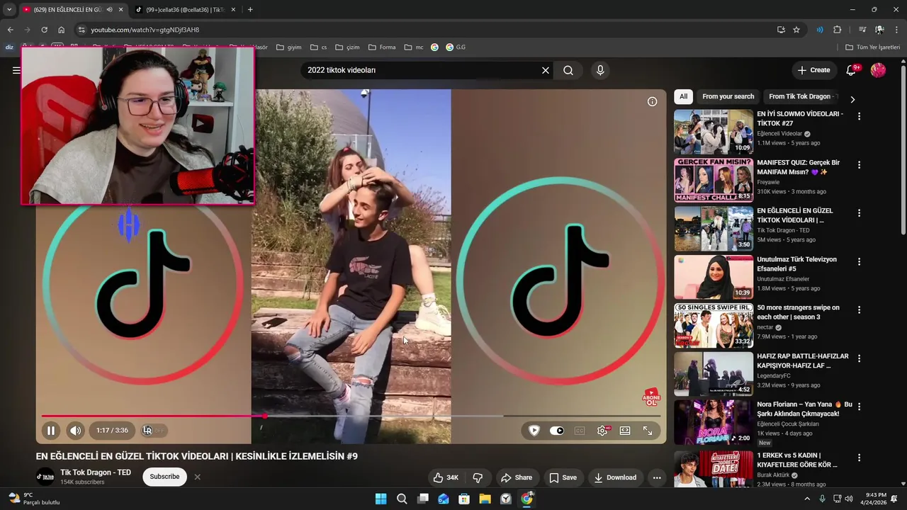Viewport: 907px width, 510px height.
Task: Open the weather widget showing 9°C
Action: coord(33,499)
